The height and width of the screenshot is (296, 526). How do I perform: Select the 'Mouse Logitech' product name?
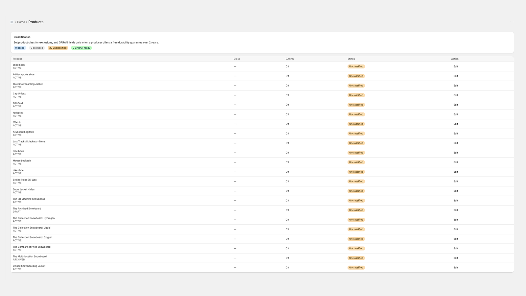(22, 161)
